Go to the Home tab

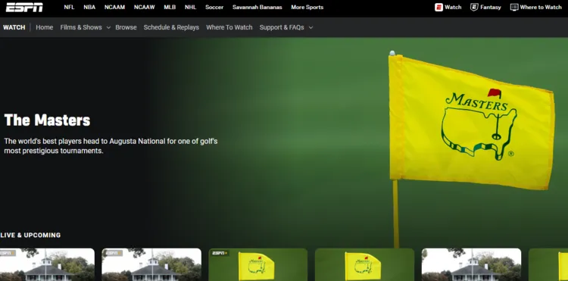pos(44,27)
